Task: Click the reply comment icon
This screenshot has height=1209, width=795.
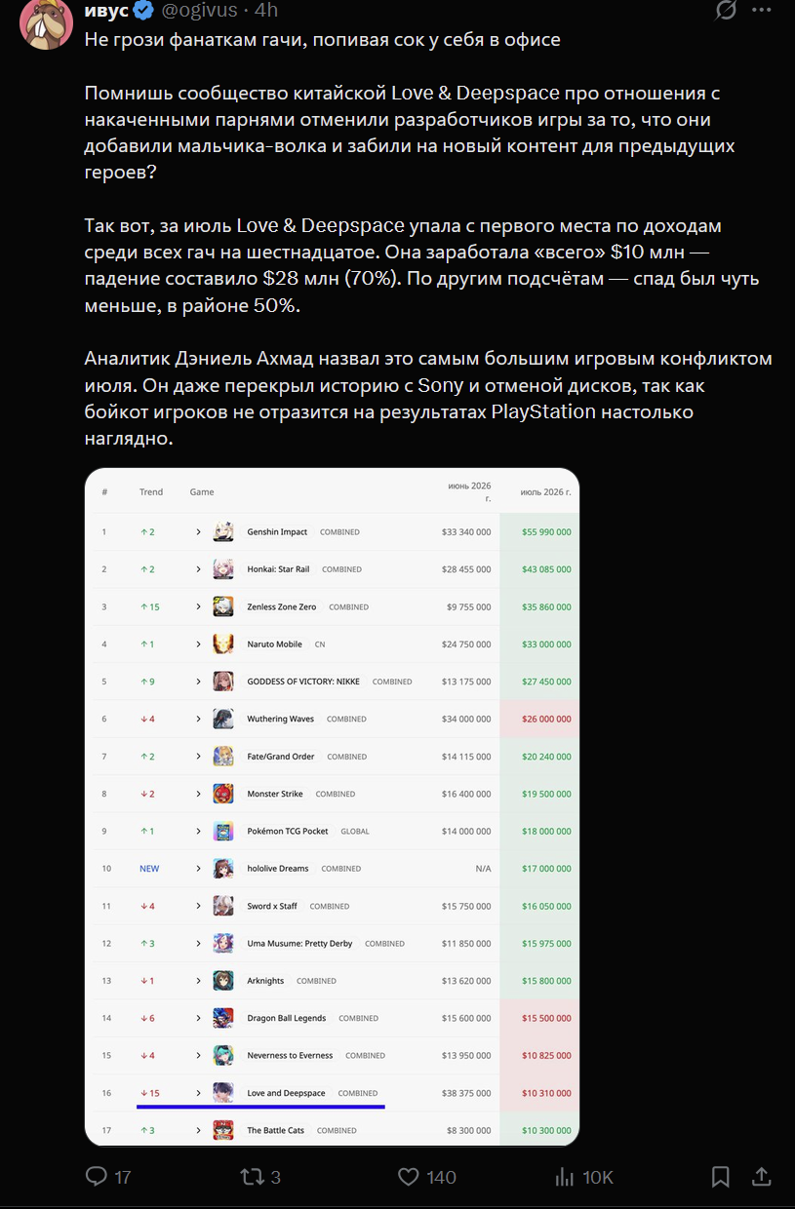Action: coord(97,1176)
